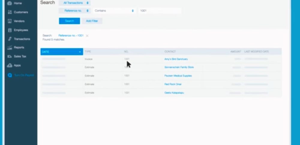Click the search value field containing 1001
Screen dimensions: 300x145
[x=159, y=11]
